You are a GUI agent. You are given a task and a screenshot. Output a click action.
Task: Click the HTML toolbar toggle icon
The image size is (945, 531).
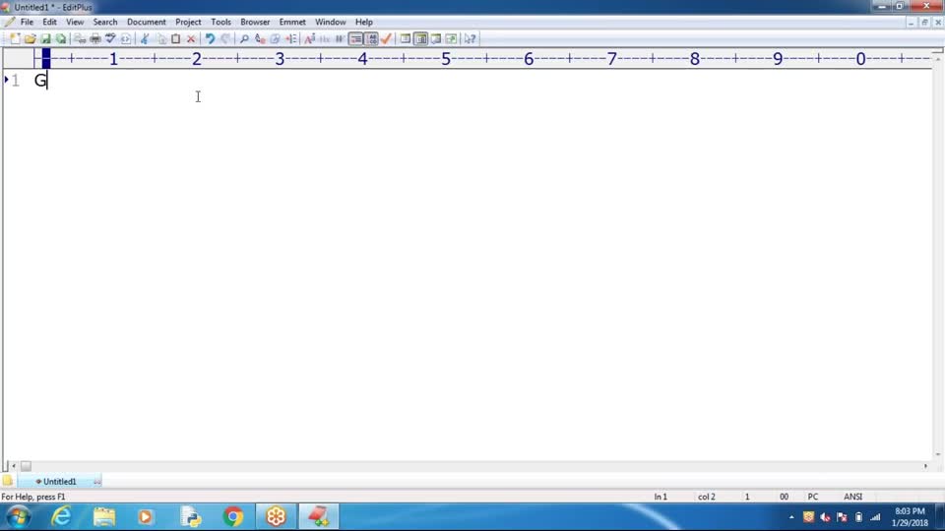(x=125, y=39)
